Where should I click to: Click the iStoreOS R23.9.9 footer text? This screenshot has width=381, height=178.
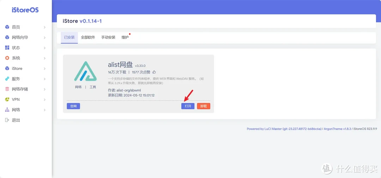point(365,129)
